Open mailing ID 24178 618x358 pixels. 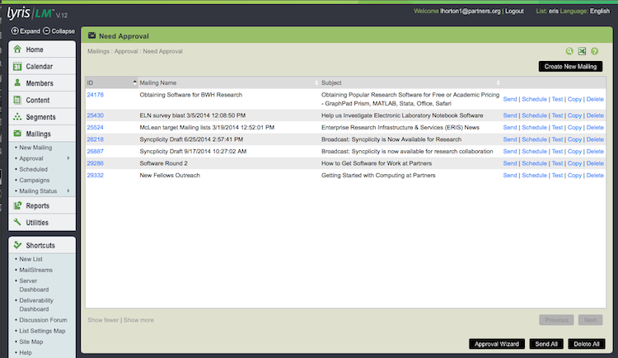tap(96, 95)
